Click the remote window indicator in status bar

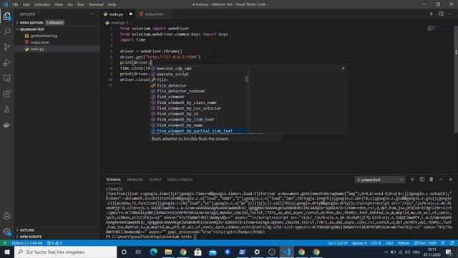click(x=5, y=243)
